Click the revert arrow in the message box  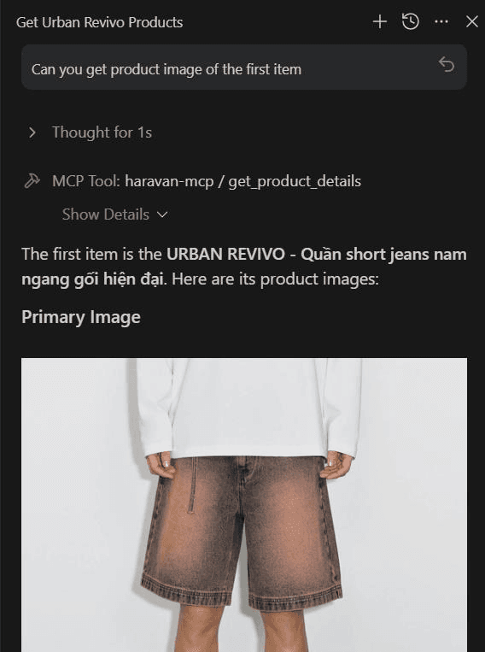coord(447,65)
